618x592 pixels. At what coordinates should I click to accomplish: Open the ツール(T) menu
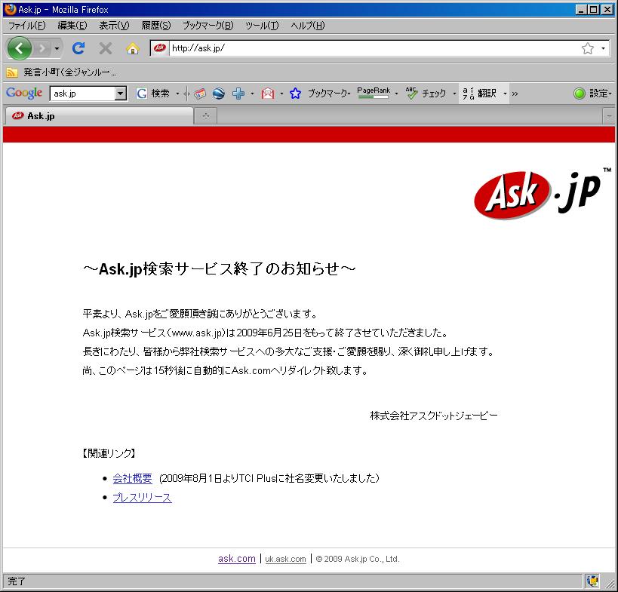click(262, 26)
